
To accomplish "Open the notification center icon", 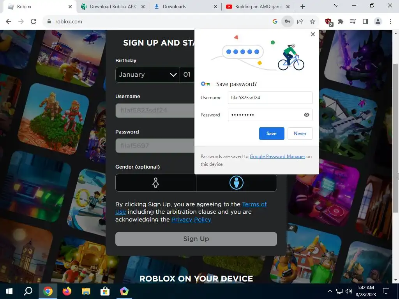I will pyautogui.click(x=386, y=291).
